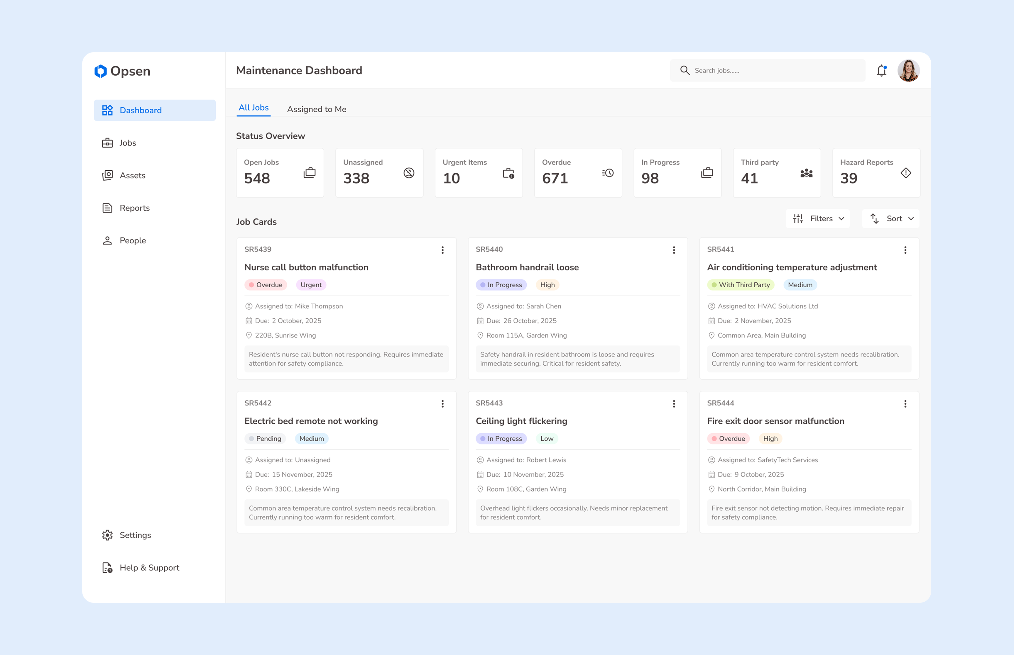Open the Filters dropdown

817,218
